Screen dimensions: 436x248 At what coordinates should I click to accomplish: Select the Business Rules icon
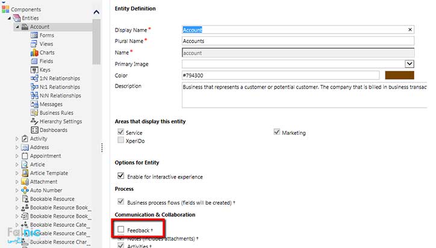34,113
